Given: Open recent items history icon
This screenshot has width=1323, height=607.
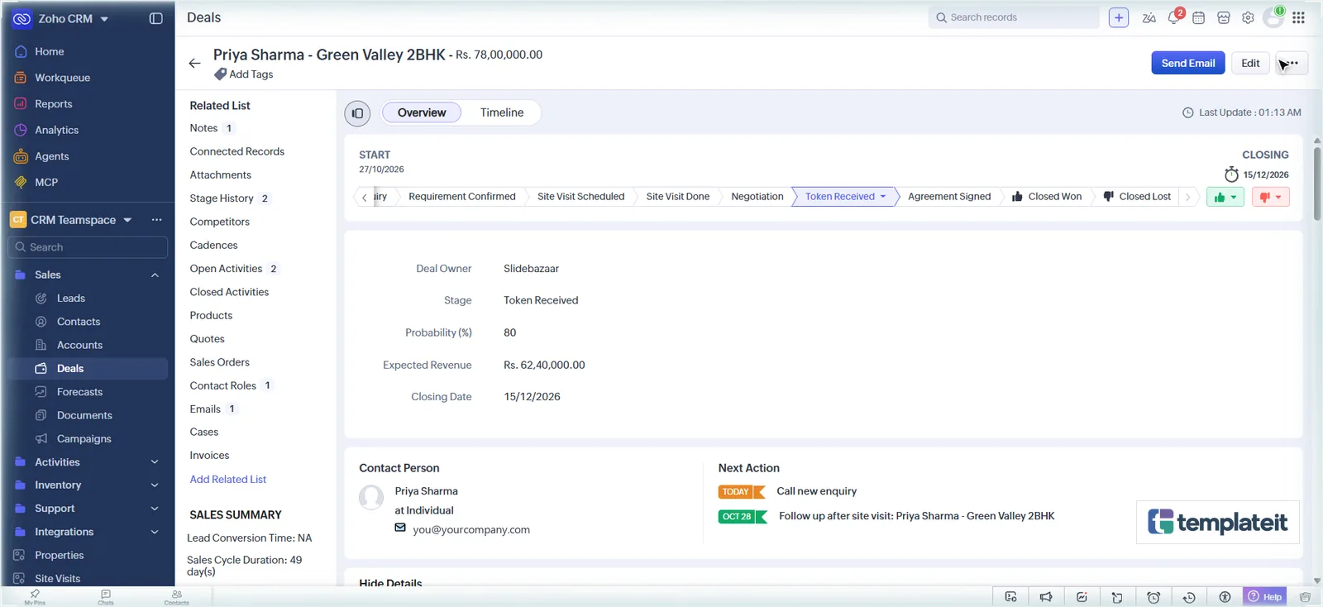Looking at the screenshot, I should click(1189, 597).
